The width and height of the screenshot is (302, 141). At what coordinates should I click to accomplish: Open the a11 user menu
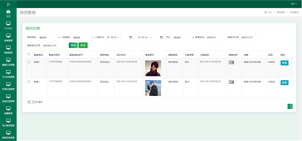(x=293, y=4)
